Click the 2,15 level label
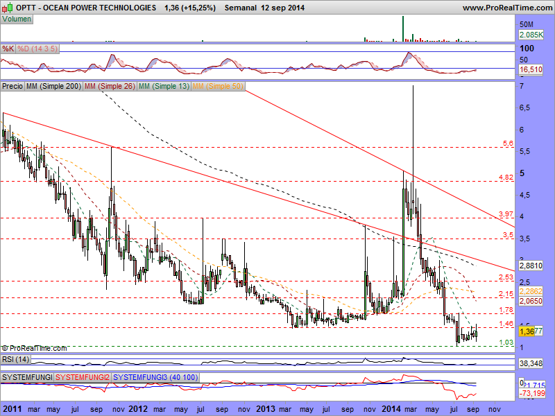This screenshot has width=555, height=416. pyautogui.click(x=506, y=293)
